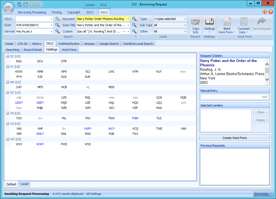Expand the Sub Type dropdown
This screenshot has height=199, width=276.
pyautogui.click(x=185, y=25)
